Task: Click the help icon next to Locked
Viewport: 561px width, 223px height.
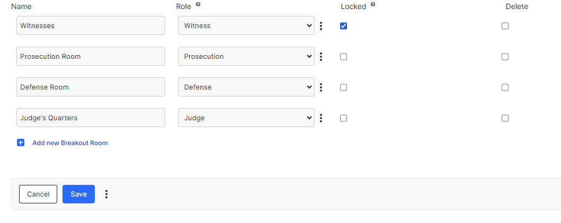Action: pos(373,5)
